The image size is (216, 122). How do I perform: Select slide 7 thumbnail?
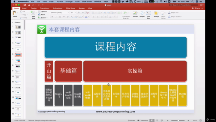[x=18, y=61]
